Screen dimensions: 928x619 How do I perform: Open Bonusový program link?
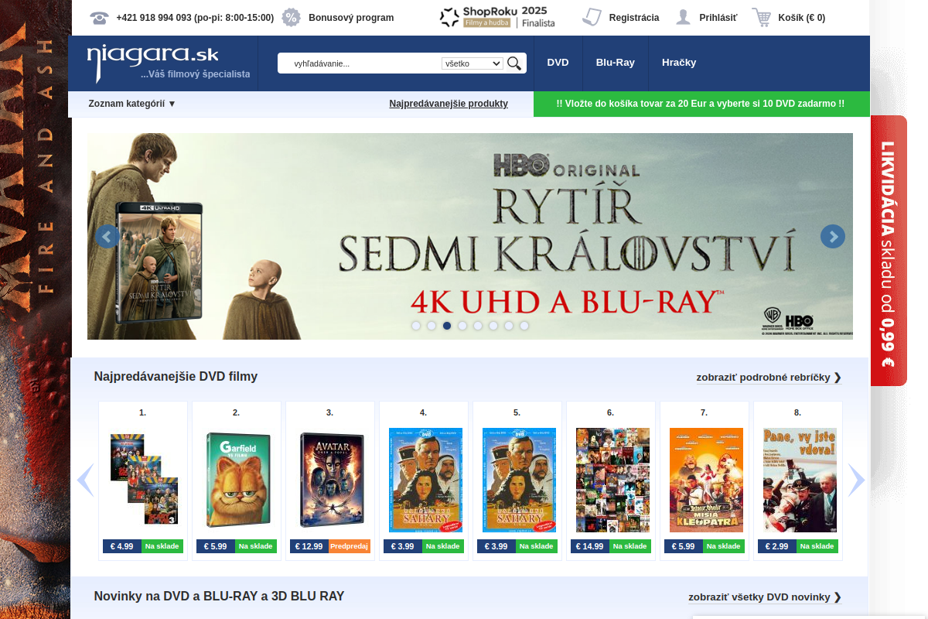pyautogui.click(x=351, y=18)
